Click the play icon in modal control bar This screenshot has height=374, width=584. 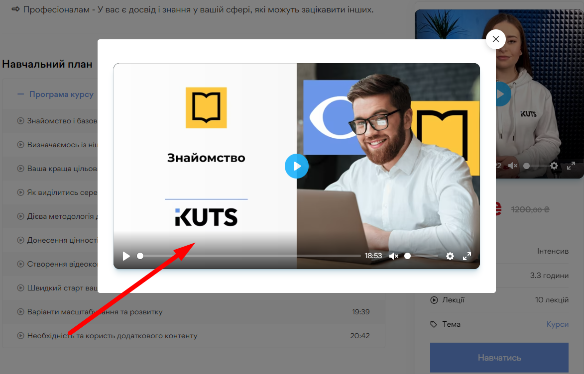pos(126,256)
